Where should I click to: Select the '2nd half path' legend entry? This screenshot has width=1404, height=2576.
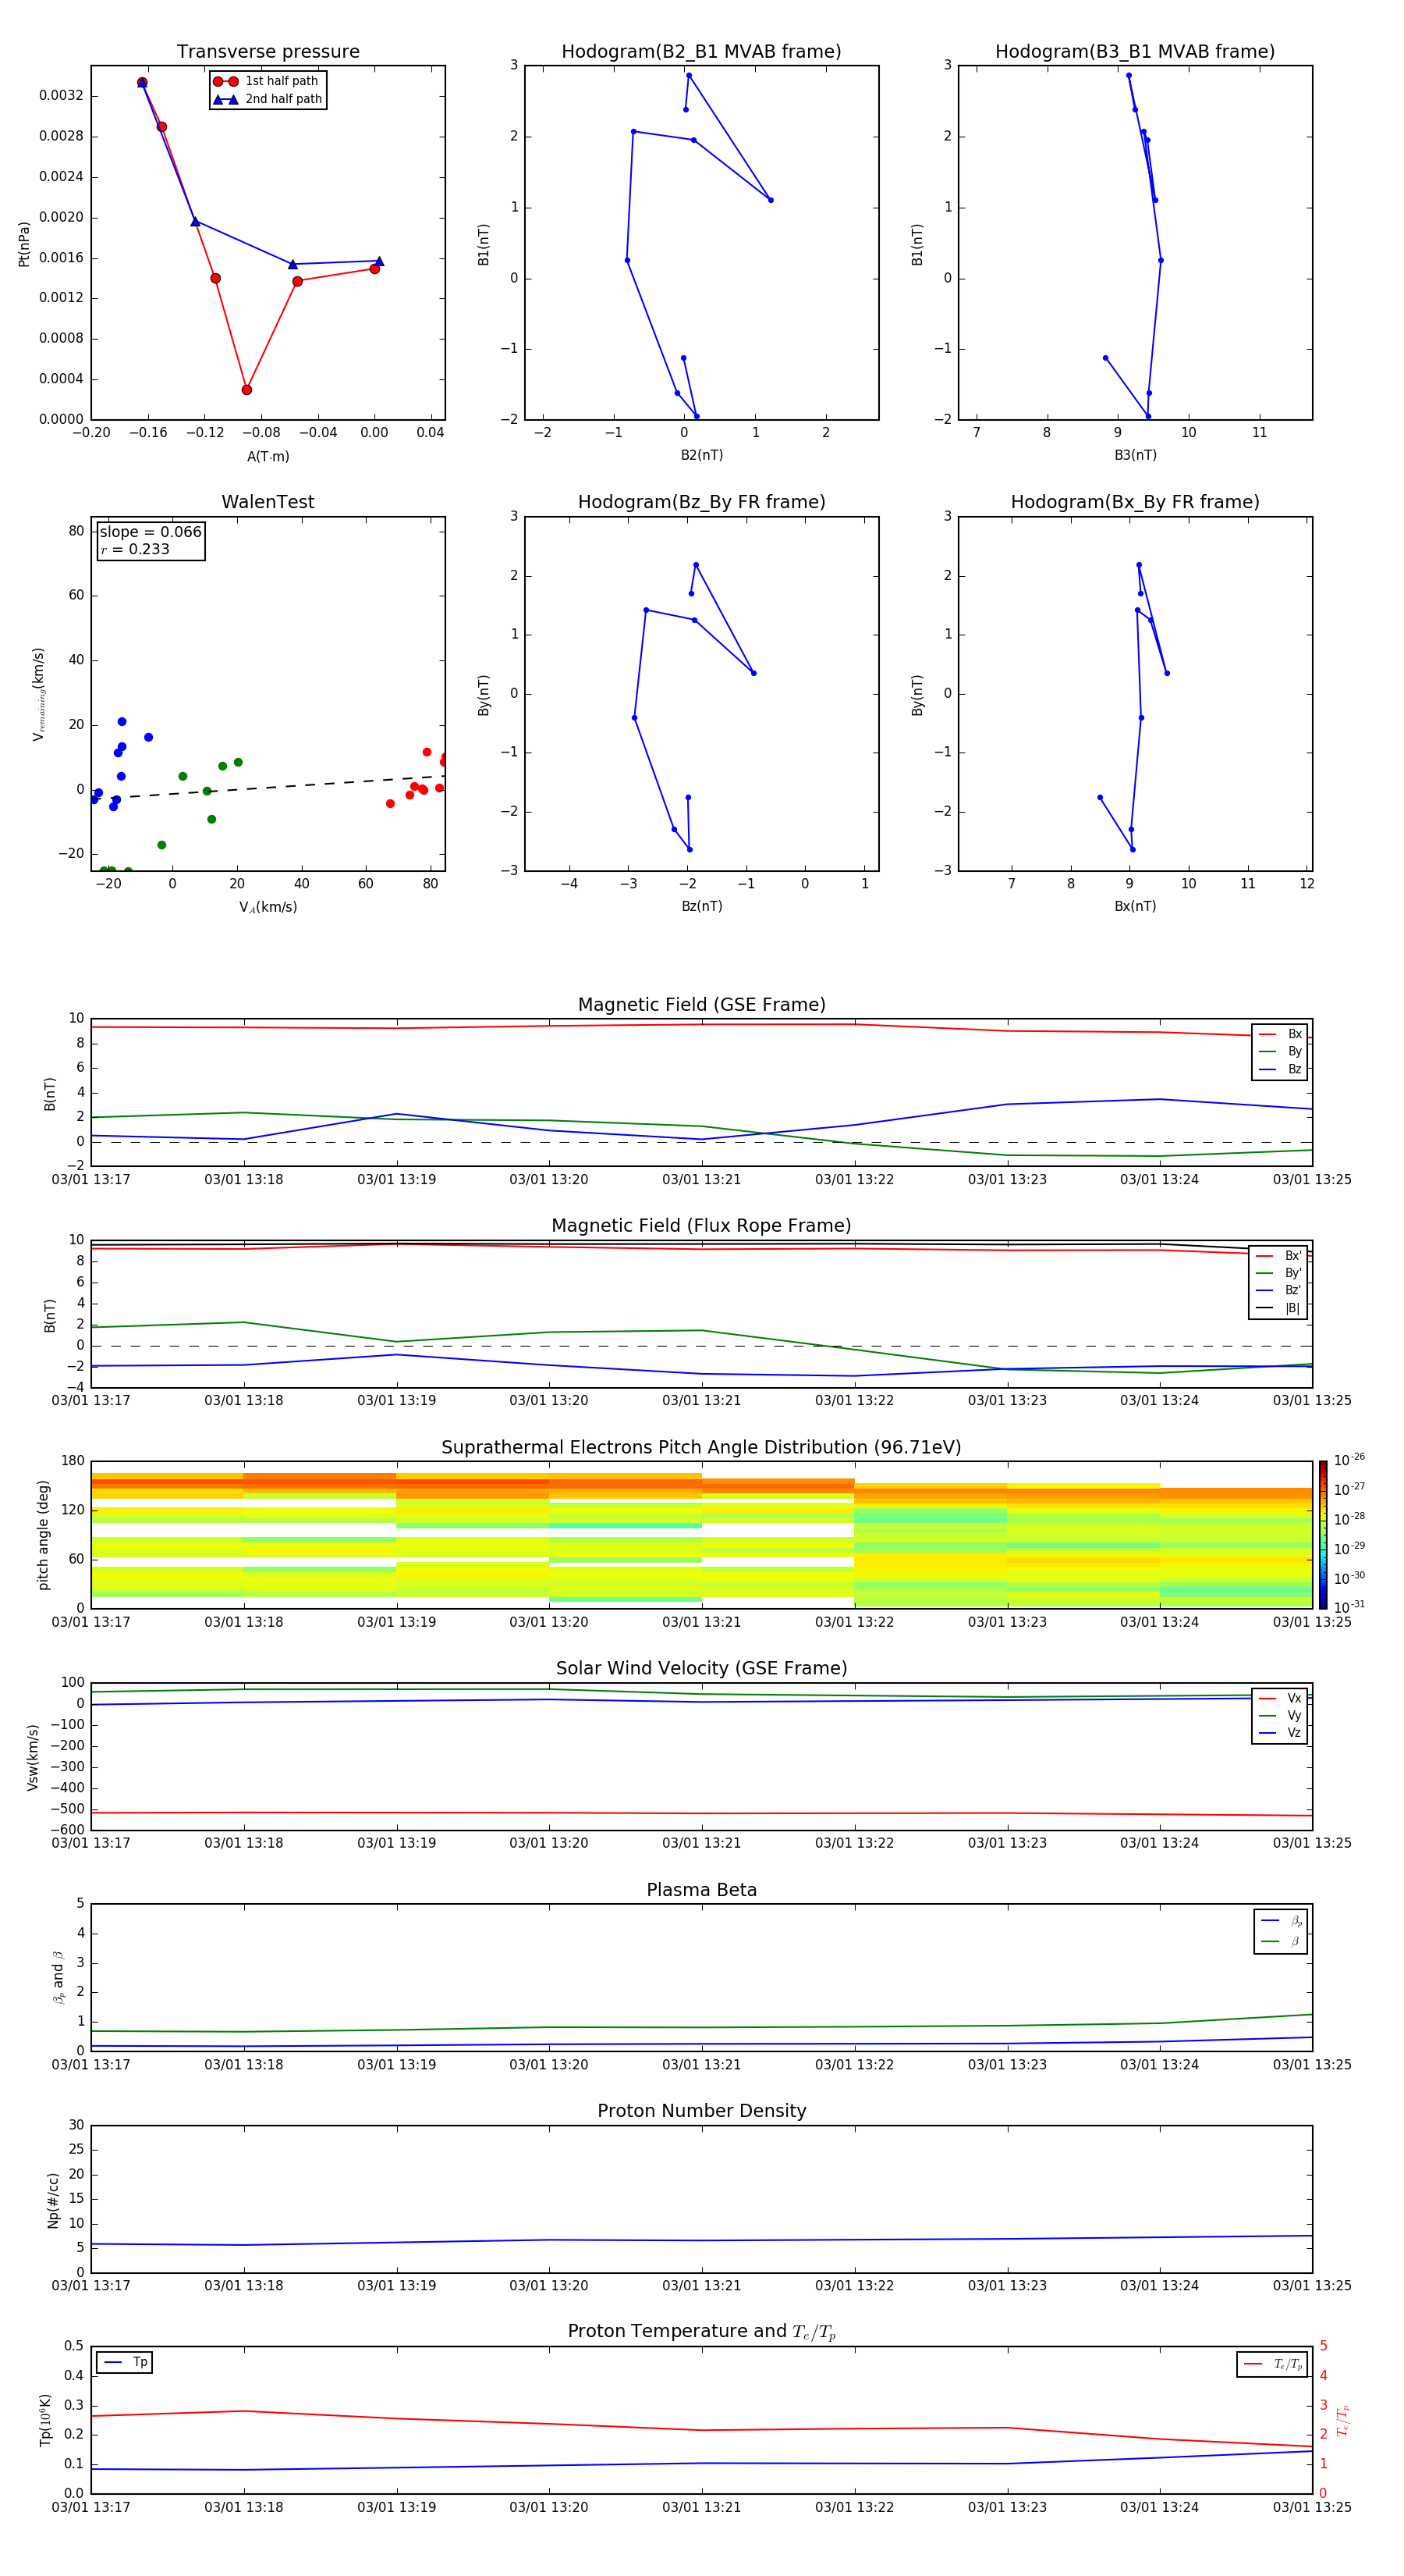coord(268,99)
